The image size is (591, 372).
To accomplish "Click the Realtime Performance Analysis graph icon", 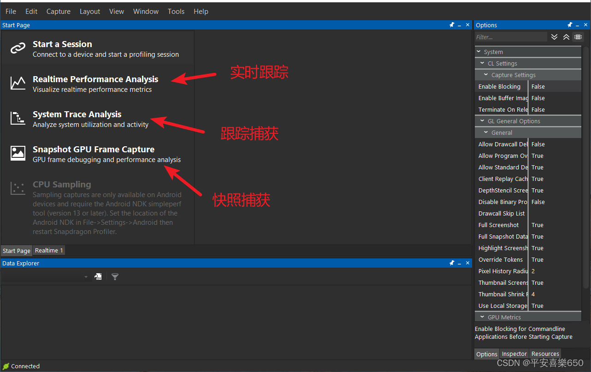I will pos(18,83).
